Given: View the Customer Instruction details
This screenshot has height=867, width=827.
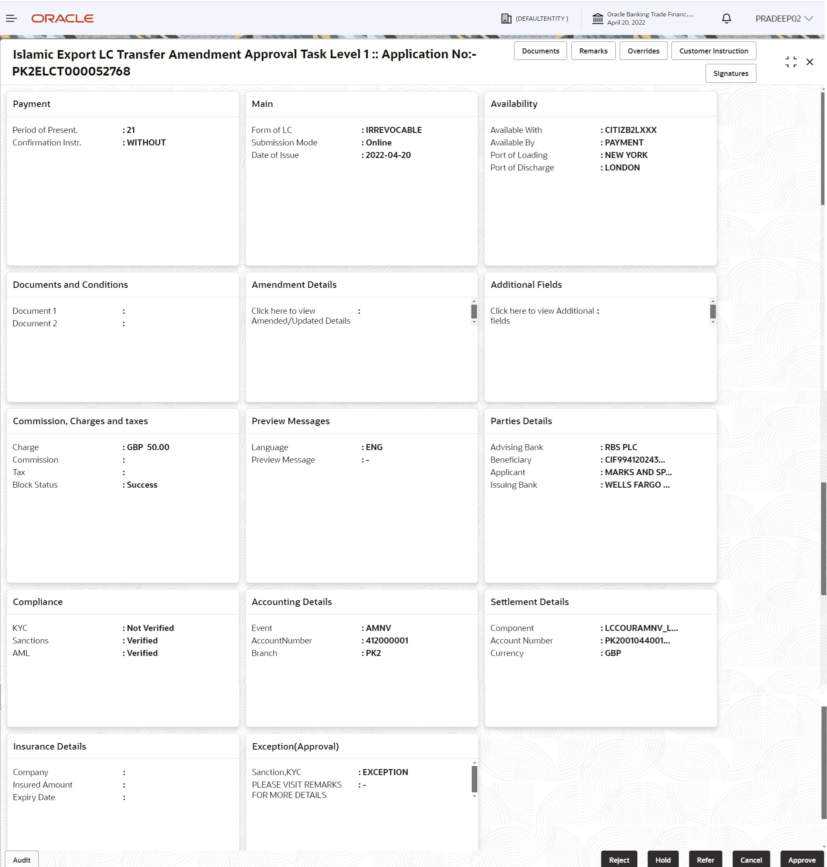Looking at the screenshot, I should (713, 50).
